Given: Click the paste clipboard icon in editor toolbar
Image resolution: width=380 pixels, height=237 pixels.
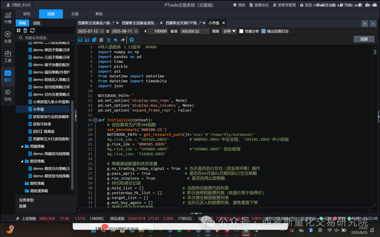Looking at the screenshot, I should (102, 40).
